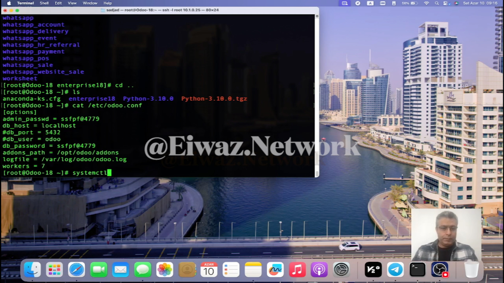Image resolution: width=504 pixels, height=283 pixels.
Task: Click the 'Python-3.10.0.tgz' file name
Action: pos(214,99)
